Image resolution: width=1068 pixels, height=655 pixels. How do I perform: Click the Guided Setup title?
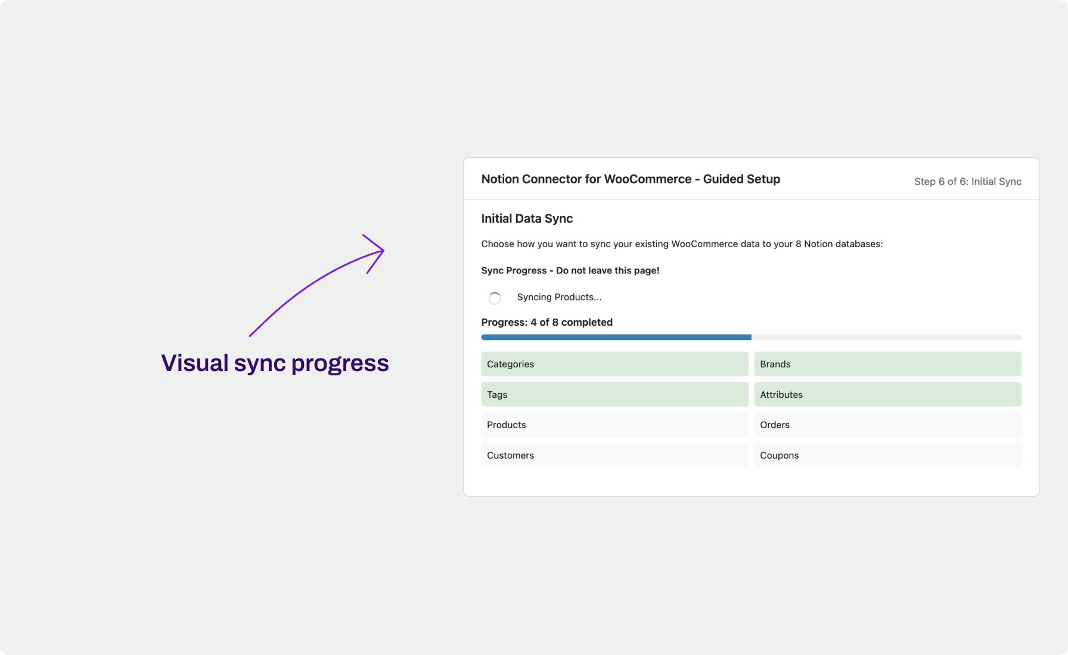point(631,179)
